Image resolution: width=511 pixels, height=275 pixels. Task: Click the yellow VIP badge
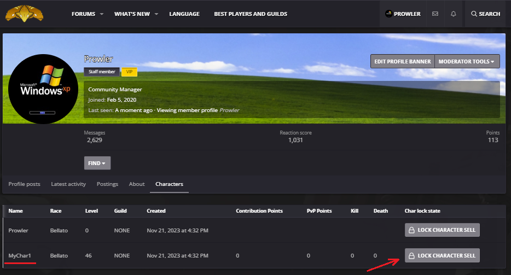tap(129, 72)
